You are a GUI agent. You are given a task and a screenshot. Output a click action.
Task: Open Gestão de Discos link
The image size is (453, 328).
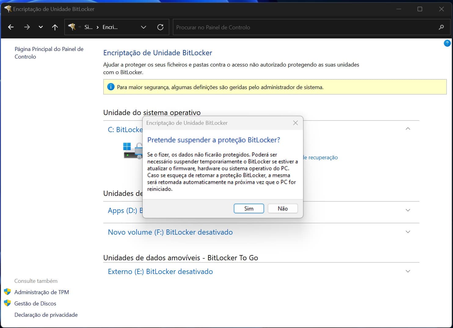coord(35,303)
